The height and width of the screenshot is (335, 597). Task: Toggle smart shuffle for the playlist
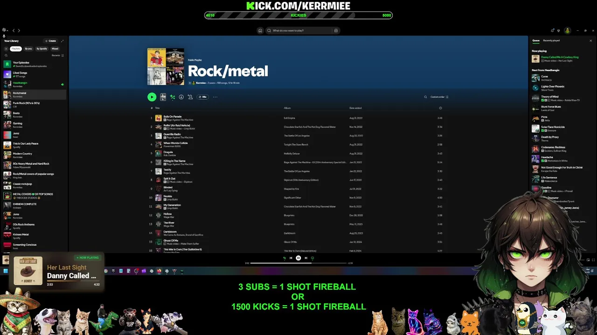[x=173, y=97]
